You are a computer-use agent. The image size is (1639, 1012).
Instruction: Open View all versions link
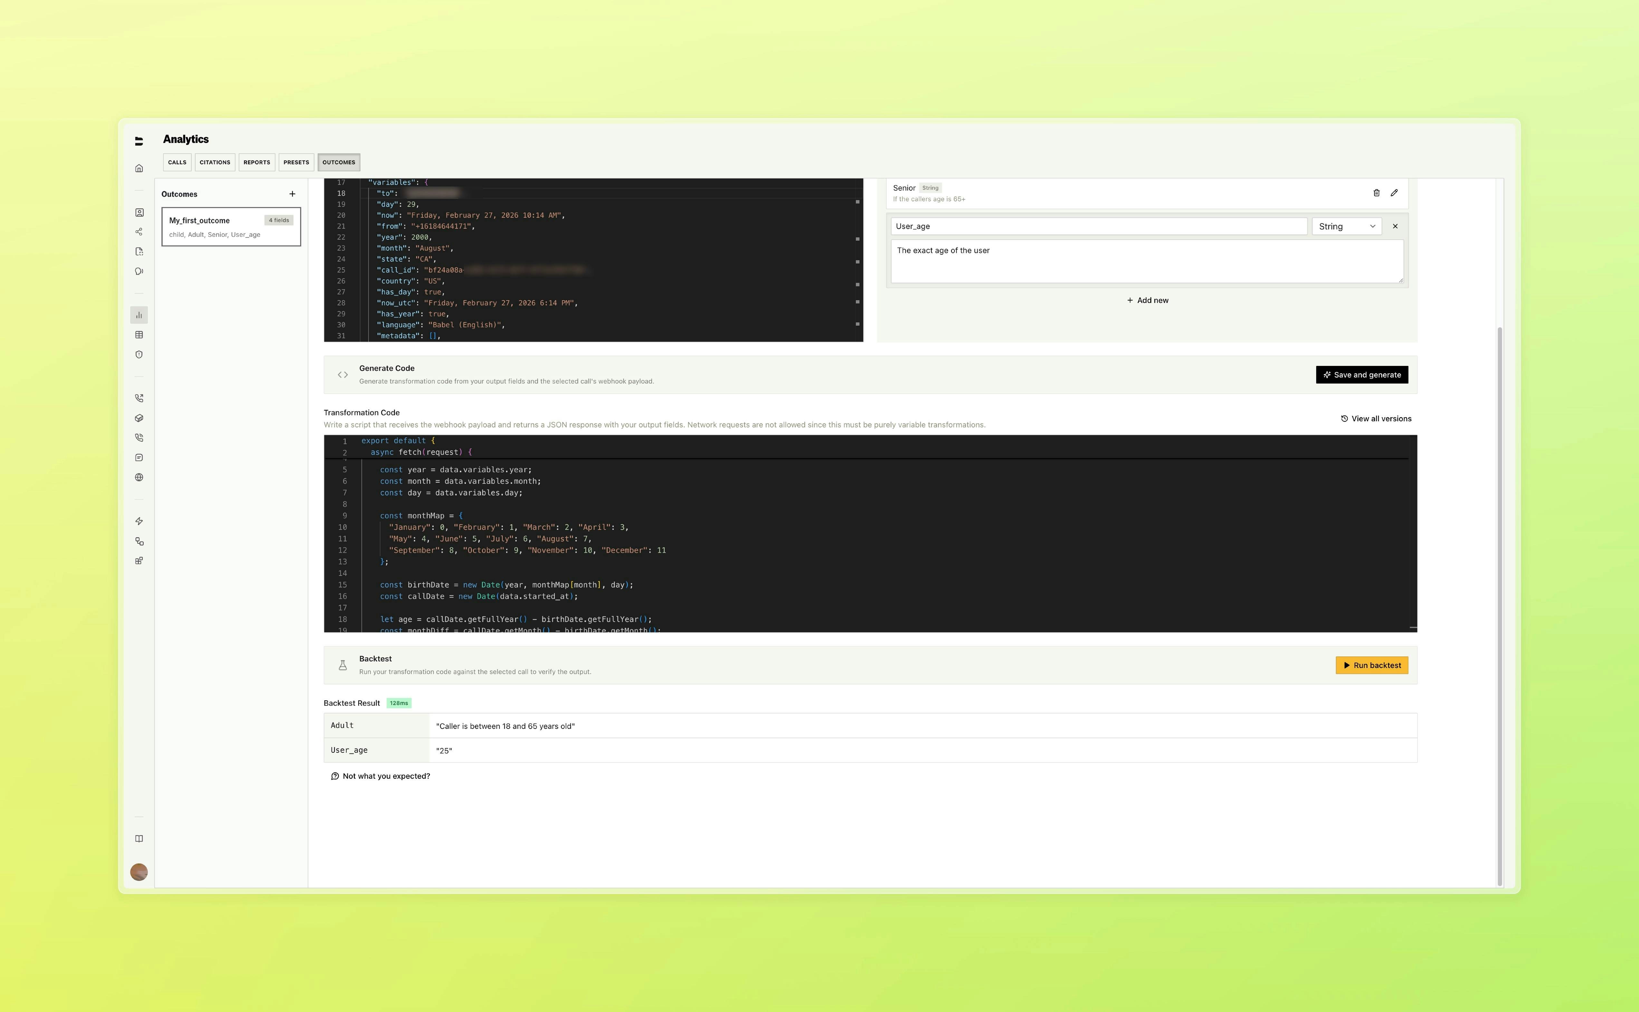pos(1376,419)
